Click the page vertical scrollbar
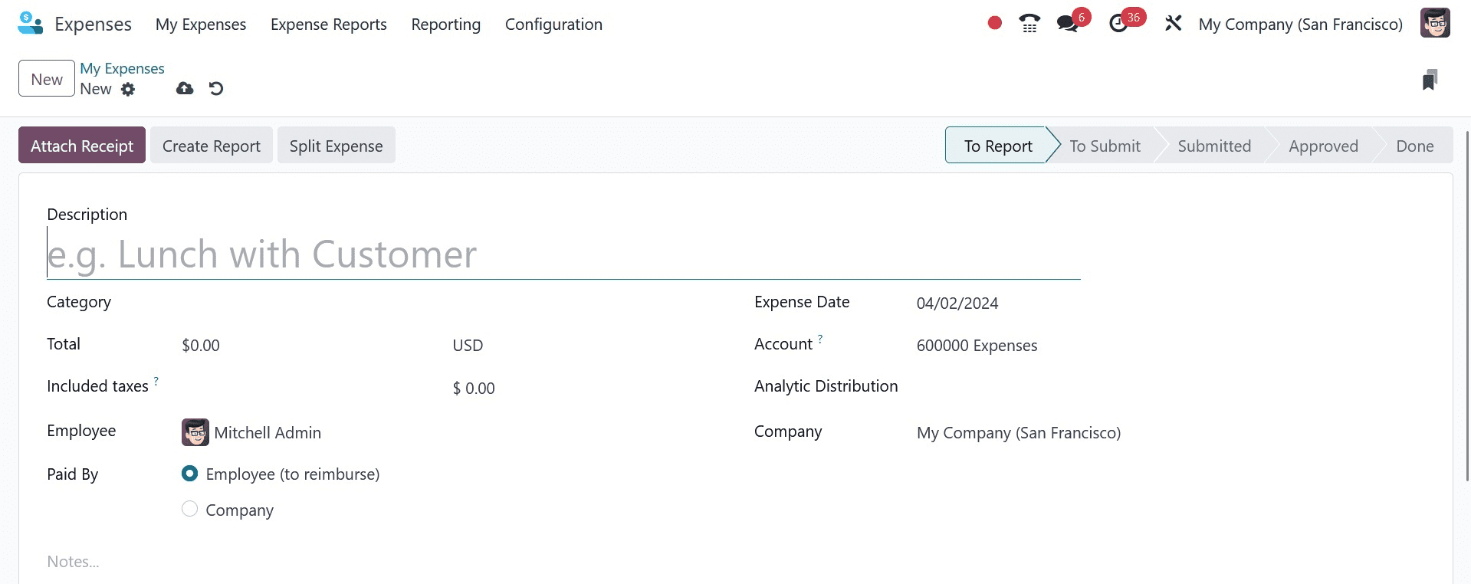Viewport: 1471px width, 584px height. click(1467, 307)
